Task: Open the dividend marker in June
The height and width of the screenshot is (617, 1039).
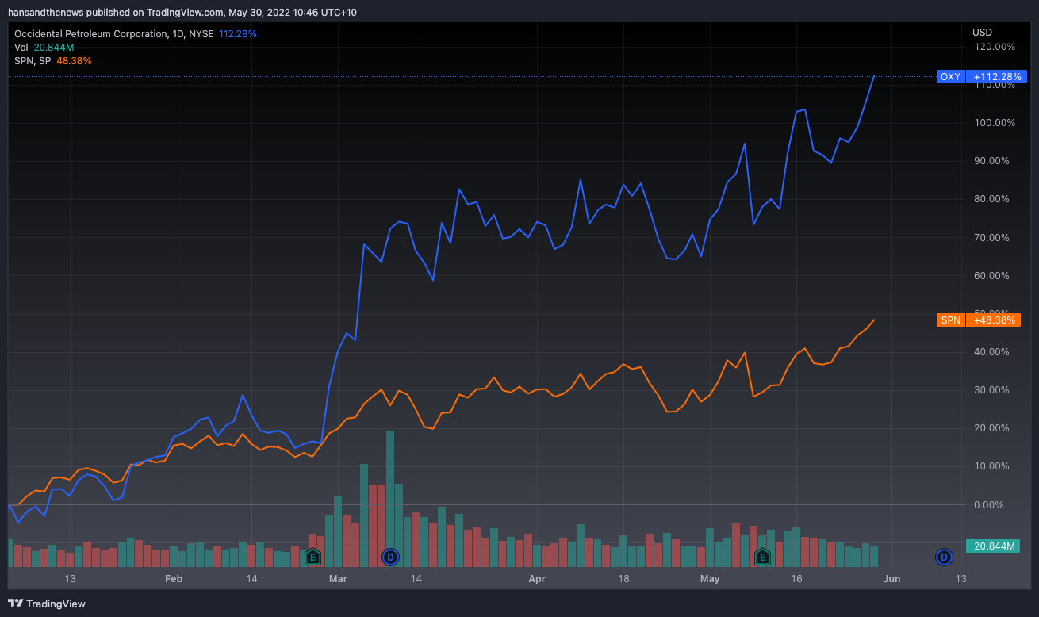Action: point(943,557)
